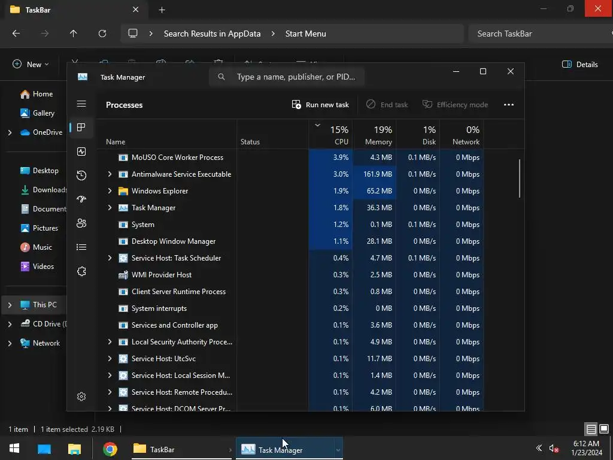The width and height of the screenshot is (613, 460).
Task: Open Home in File Explorer sidebar
Action: tap(37, 94)
